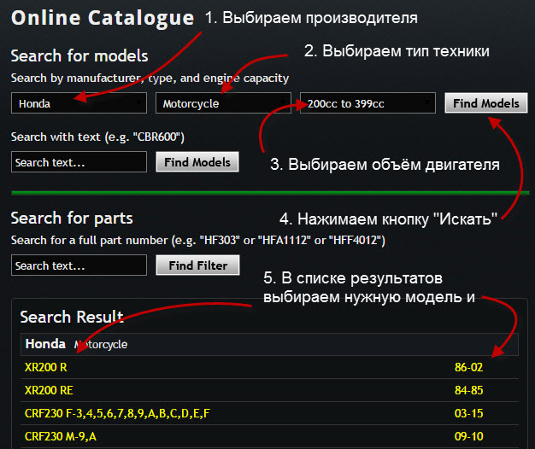This screenshot has width=535, height=449.
Task: Click the Online Catalogue title
Action: pyautogui.click(x=103, y=19)
